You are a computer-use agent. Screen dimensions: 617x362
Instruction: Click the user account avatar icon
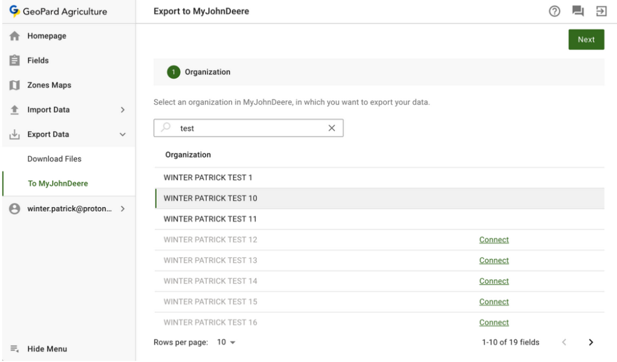click(15, 209)
